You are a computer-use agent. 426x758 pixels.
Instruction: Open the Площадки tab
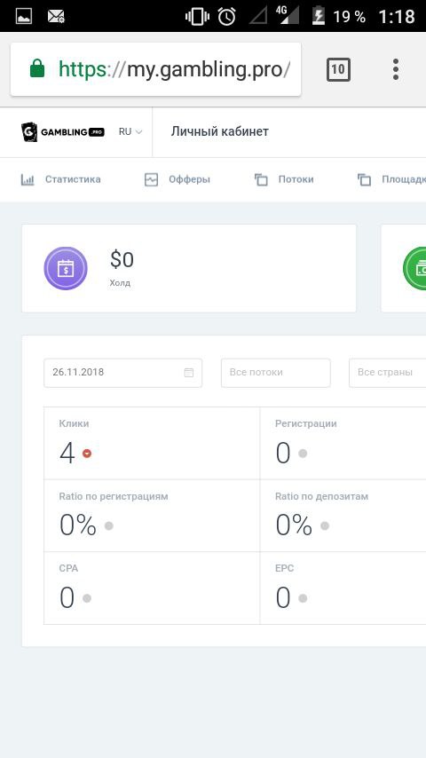click(x=391, y=179)
